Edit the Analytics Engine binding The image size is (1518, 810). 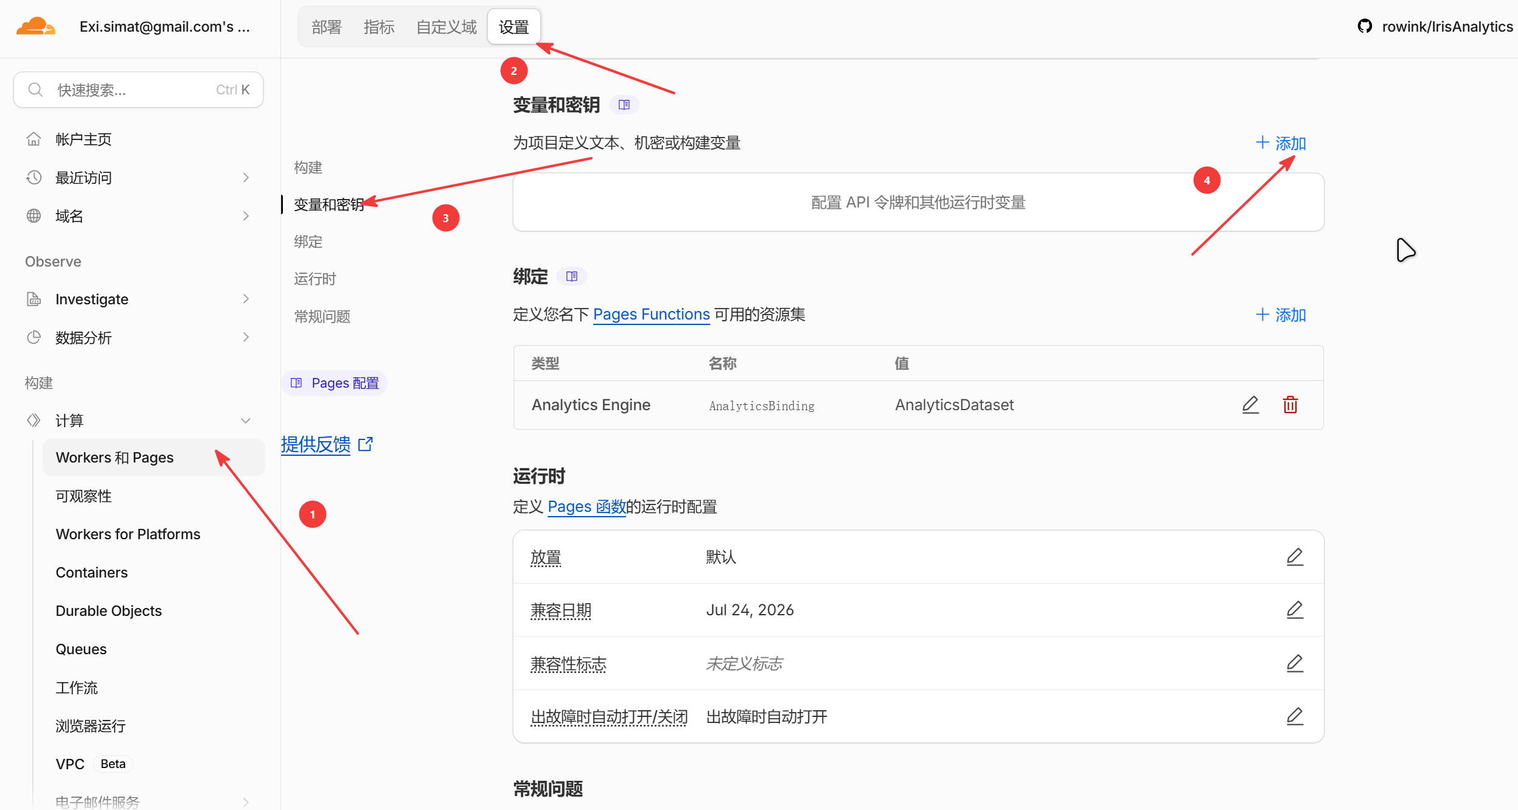(x=1250, y=405)
